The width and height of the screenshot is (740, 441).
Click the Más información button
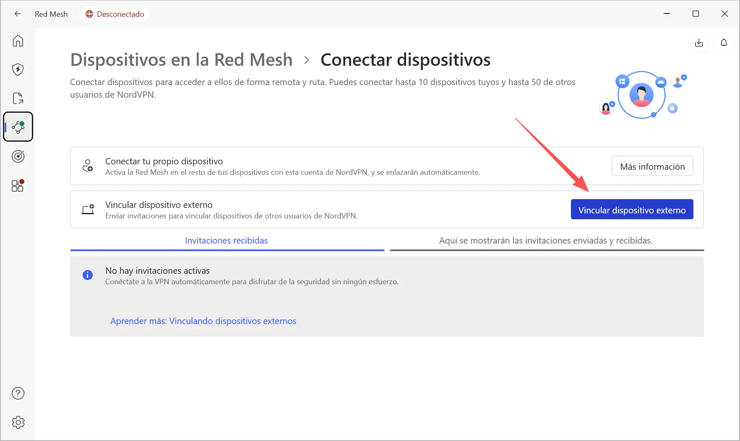point(652,166)
